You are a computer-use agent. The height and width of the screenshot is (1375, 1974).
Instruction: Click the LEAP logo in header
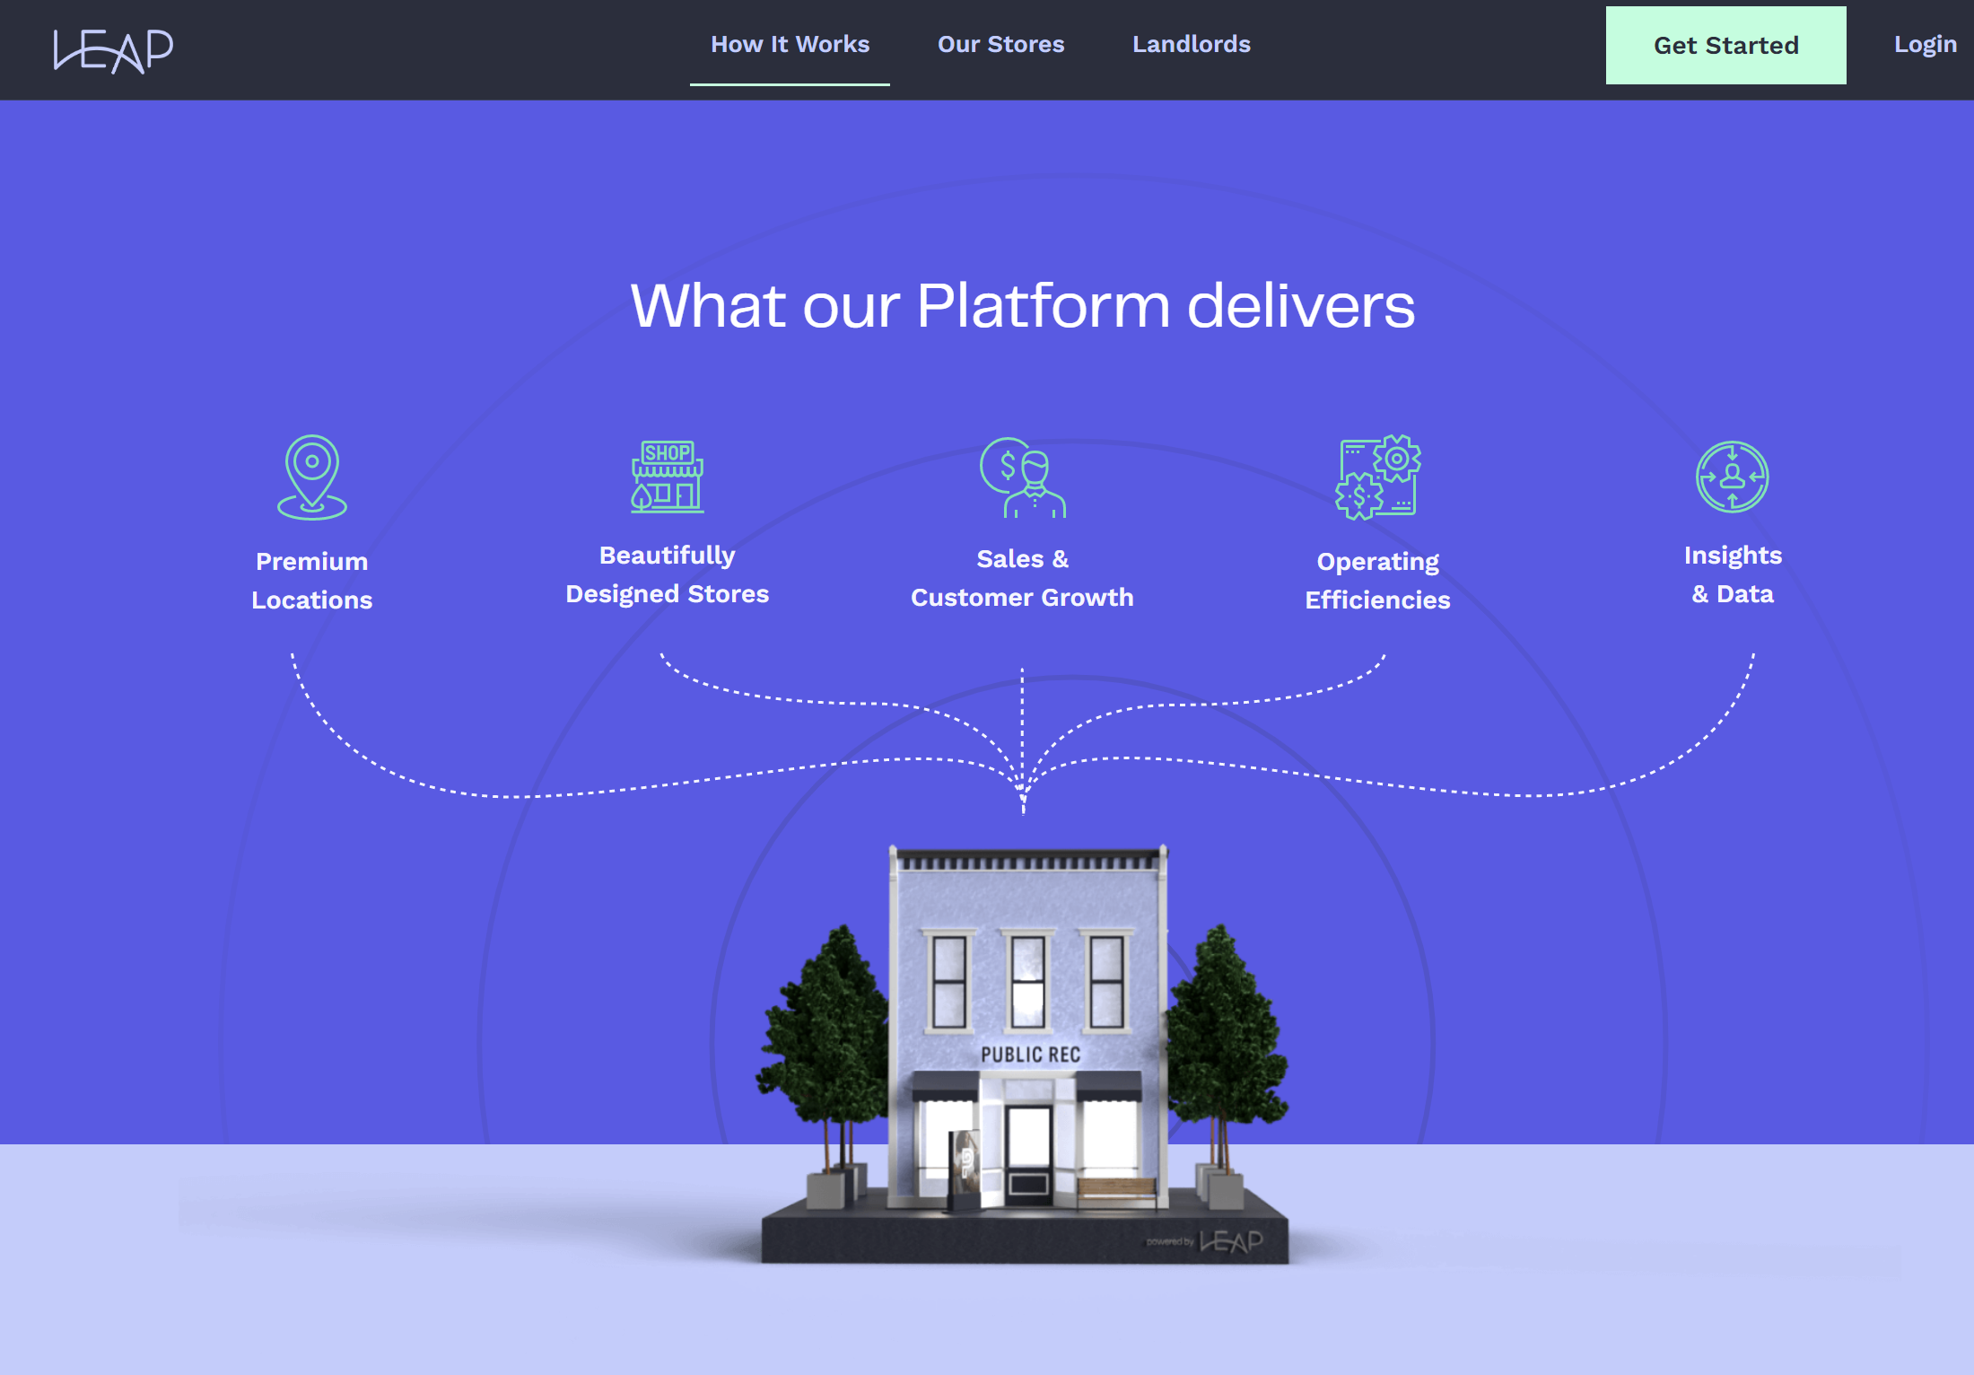(x=113, y=50)
